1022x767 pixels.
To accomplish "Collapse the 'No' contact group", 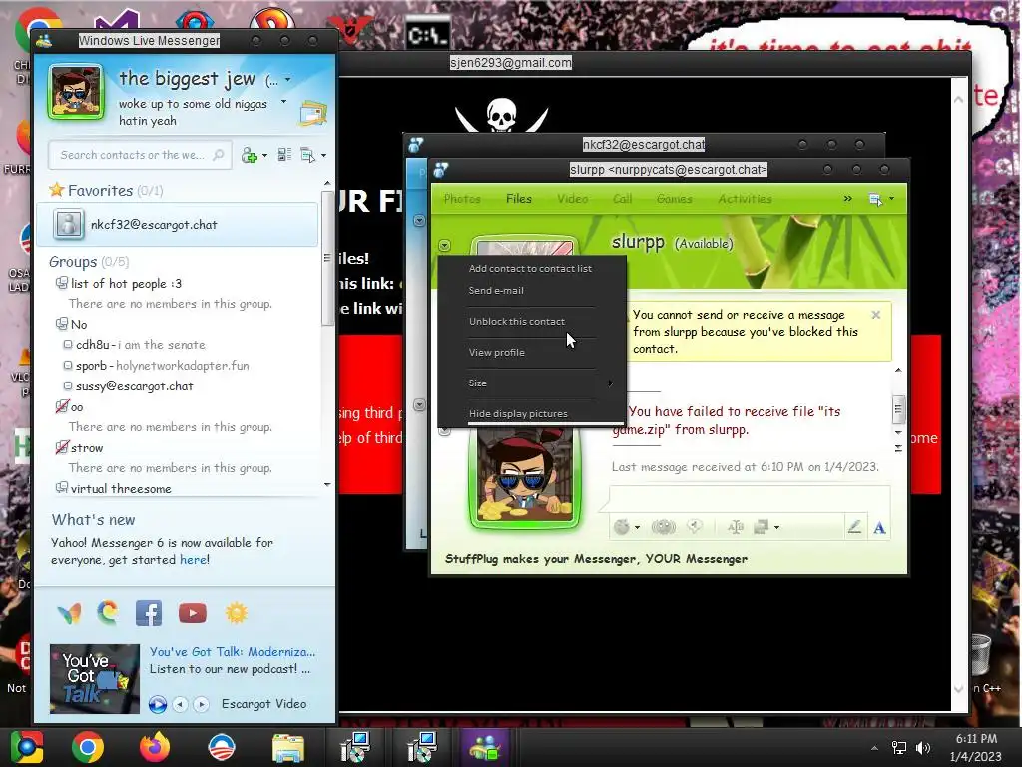I will 62,324.
